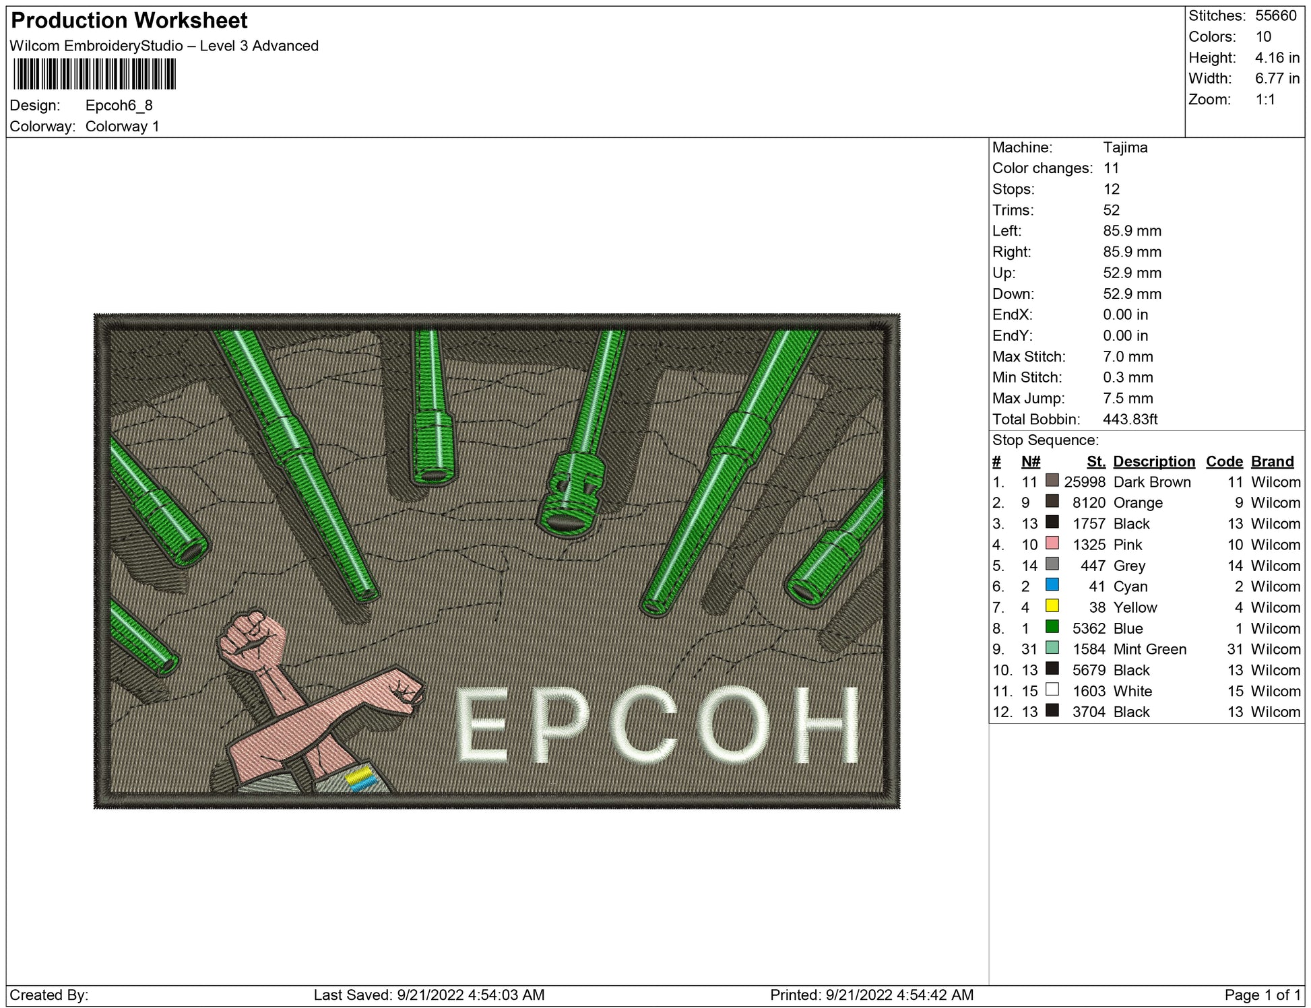The image size is (1311, 1008).
Task: Click the Cyan thread color swatch
Action: click(1052, 585)
